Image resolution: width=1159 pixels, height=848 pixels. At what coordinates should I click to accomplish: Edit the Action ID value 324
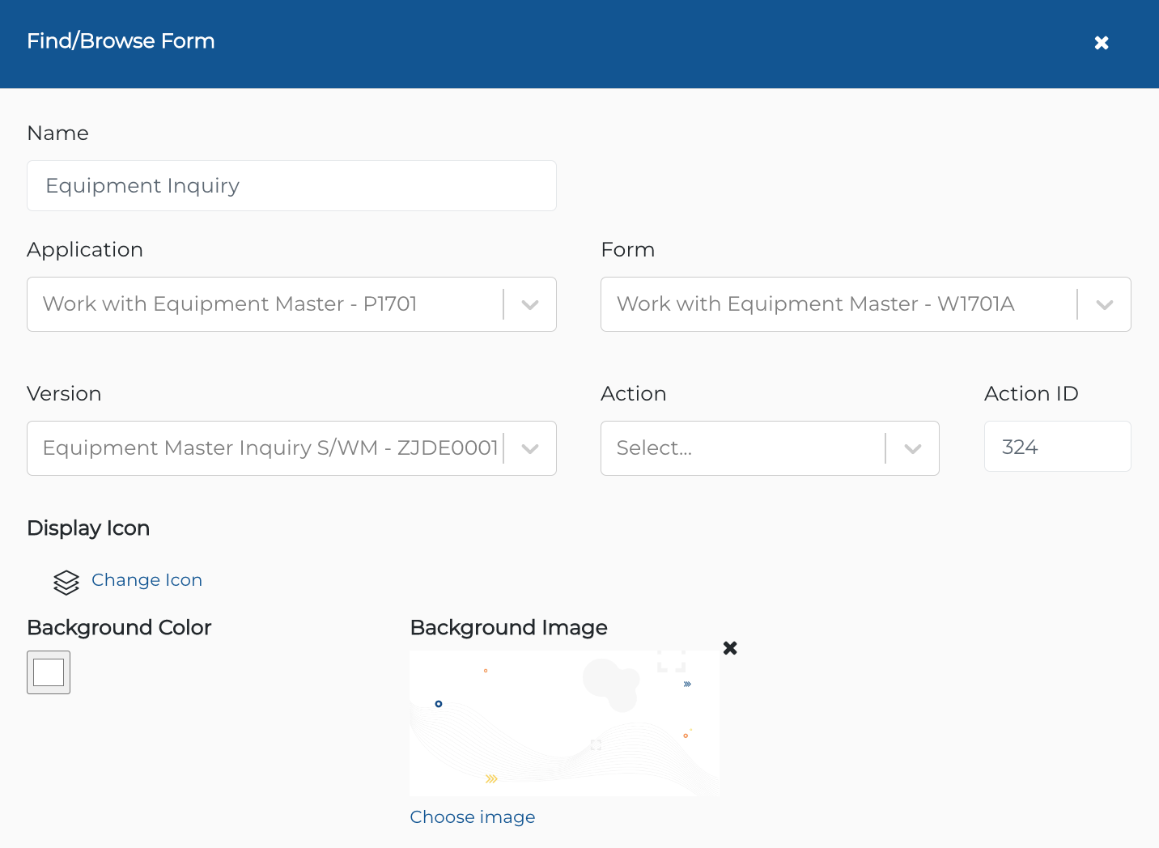(x=1057, y=446)
